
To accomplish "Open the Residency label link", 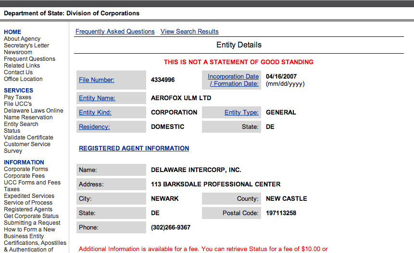I will coord(94,127).
